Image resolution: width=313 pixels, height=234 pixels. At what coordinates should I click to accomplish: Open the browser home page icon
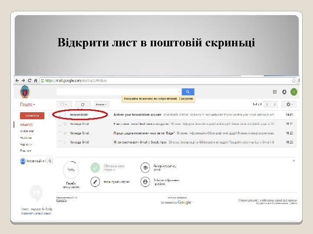click(36, 81)
